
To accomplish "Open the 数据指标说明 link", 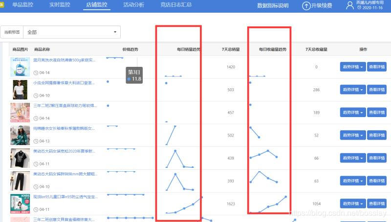I will pyautogui.click(x=273, y=6).
